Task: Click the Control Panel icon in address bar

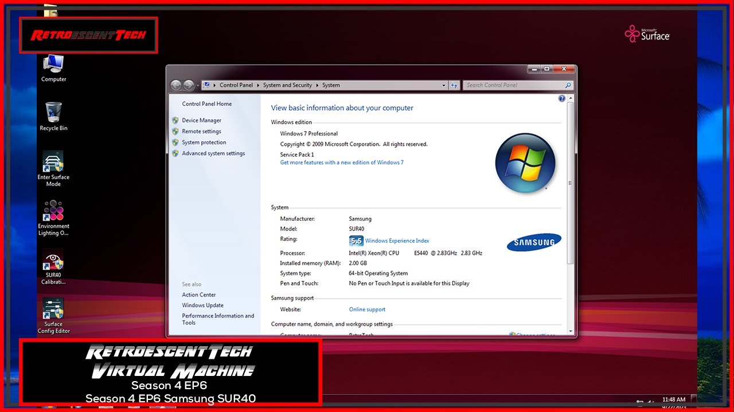Action: 206,85
